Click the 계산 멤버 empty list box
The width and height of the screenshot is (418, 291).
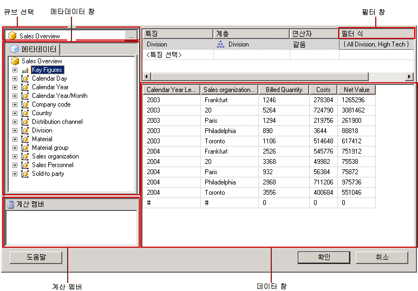(x=71, y=228)
